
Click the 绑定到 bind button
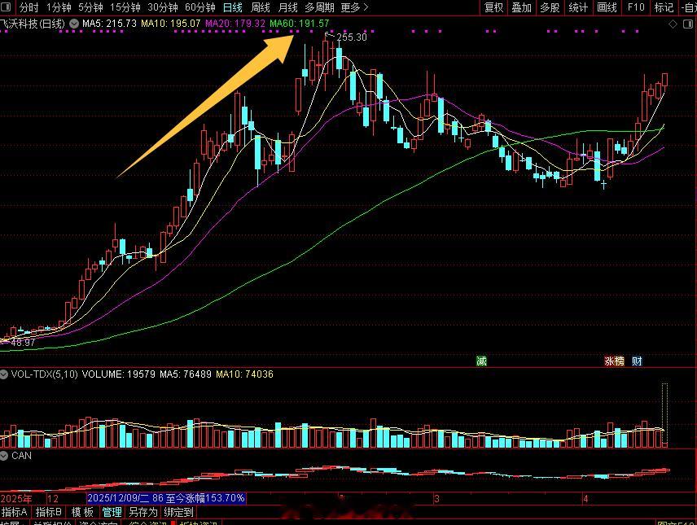[x=178, y=512]
